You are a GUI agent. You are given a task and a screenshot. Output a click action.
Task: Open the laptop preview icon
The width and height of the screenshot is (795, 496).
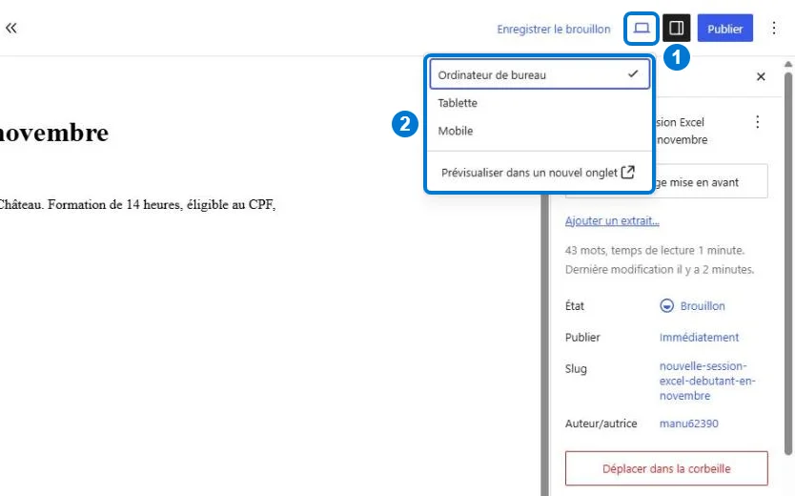point(642,28)
